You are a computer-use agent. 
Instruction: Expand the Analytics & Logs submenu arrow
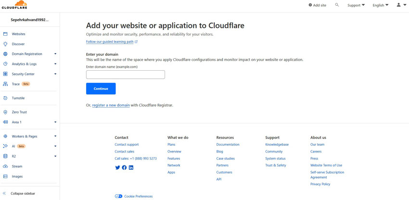tap(55, 64)
